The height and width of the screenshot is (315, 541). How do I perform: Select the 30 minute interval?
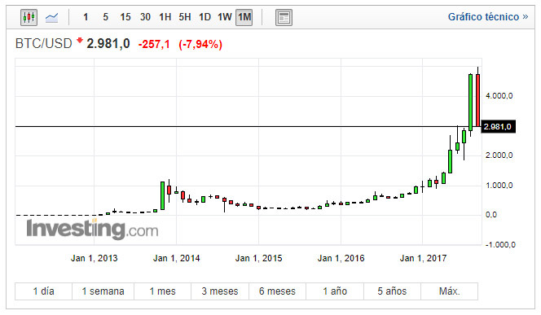point(145,17)
